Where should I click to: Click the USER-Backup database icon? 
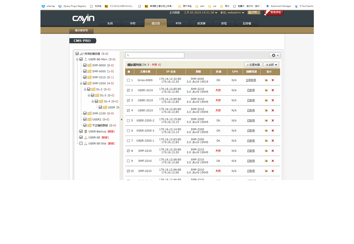(x=85, y=132)
